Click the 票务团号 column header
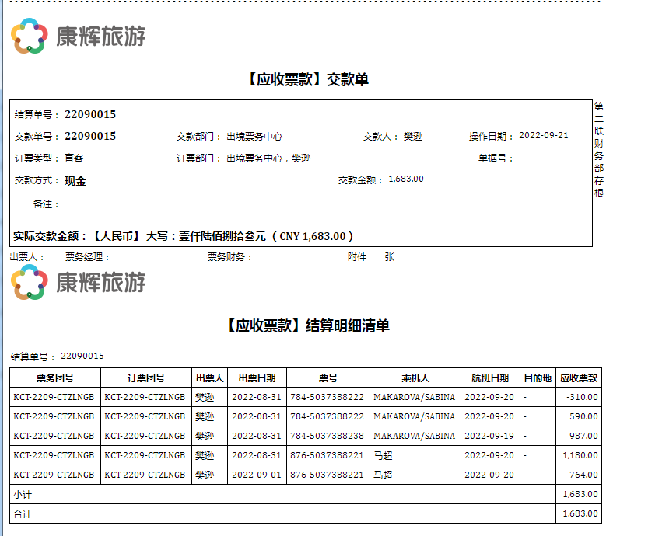648x536 pixels. (x=55, y=378)
